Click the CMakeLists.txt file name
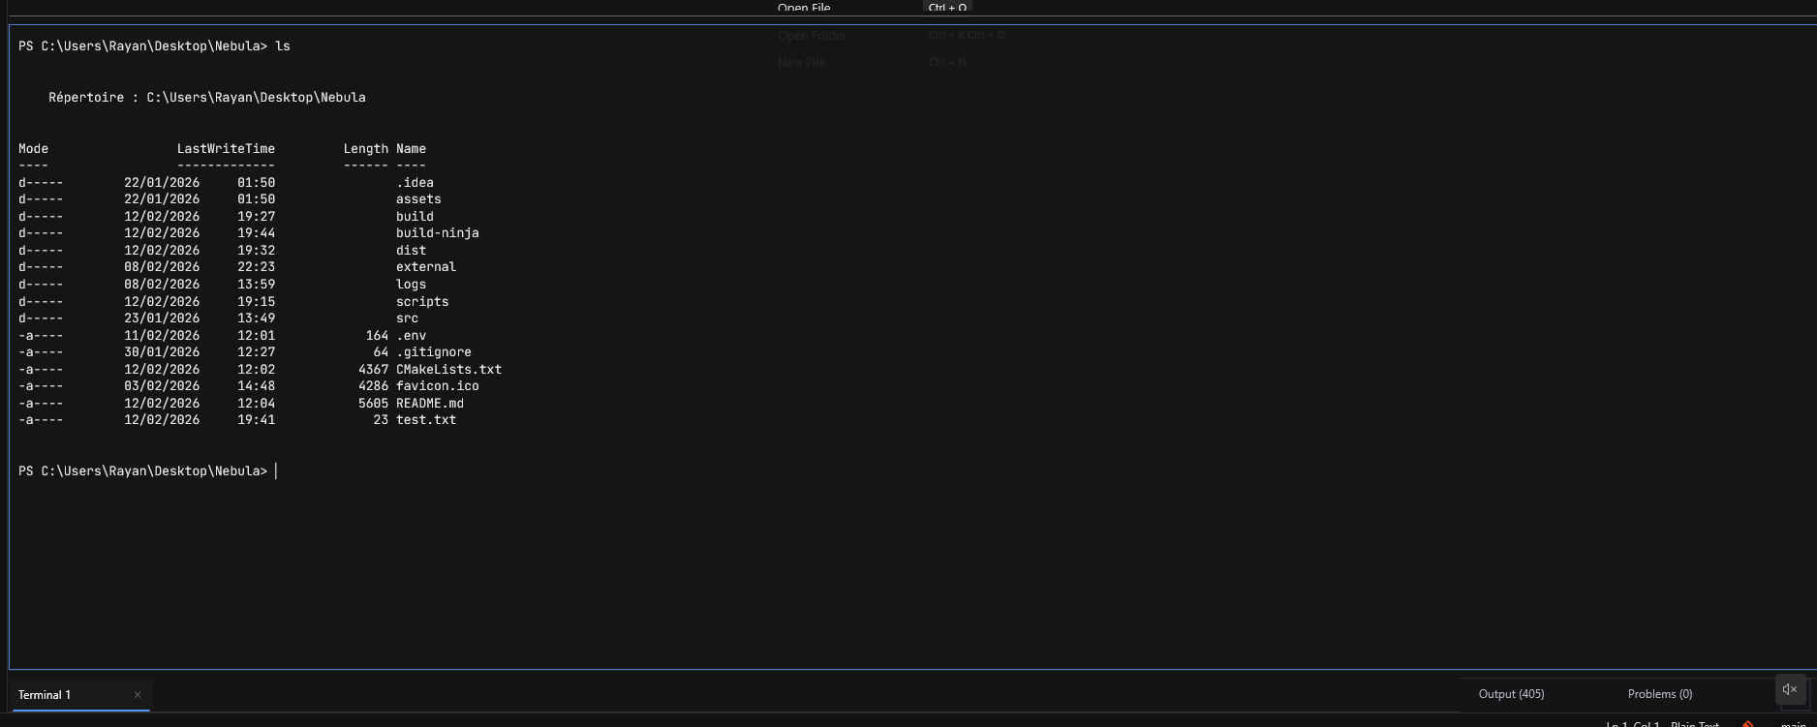1817x727 pixels. pos(448,370)
